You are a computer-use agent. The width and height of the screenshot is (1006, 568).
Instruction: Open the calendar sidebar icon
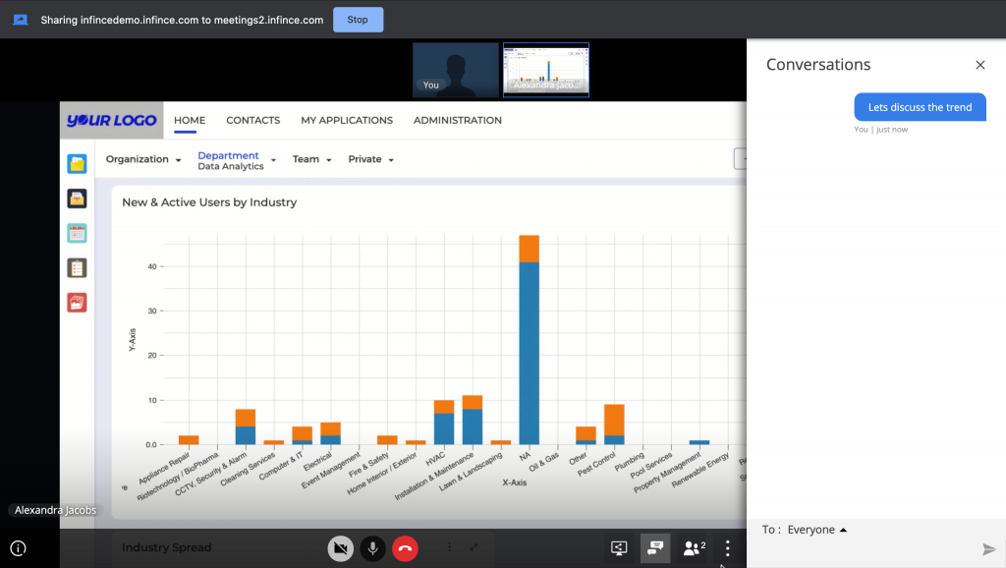click(x=77, y=233)
